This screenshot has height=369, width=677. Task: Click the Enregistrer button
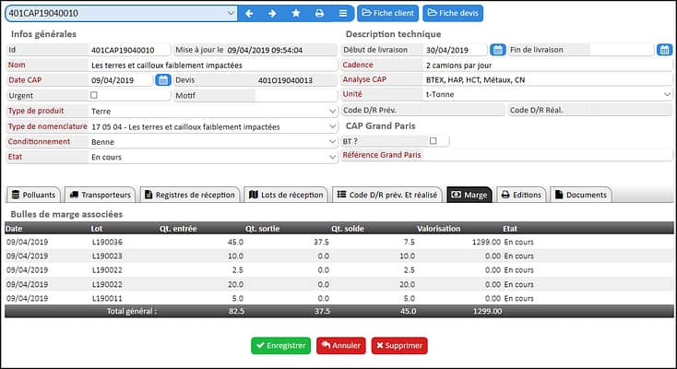click(x=280, y=345)
